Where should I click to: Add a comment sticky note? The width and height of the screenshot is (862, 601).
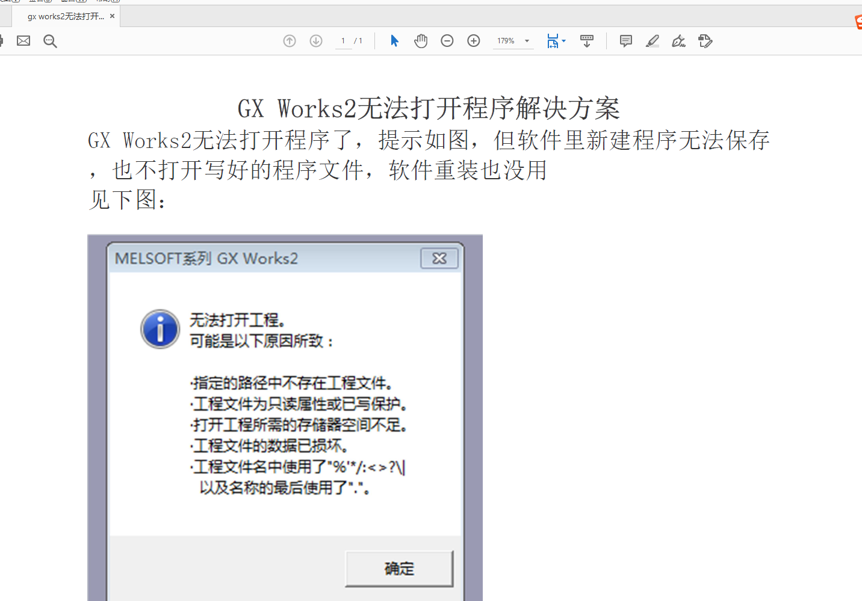(x=626, y=41)
